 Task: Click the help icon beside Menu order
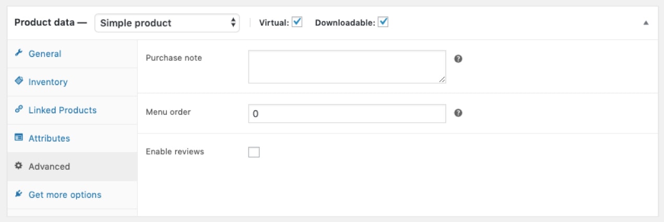(x=458, y=112)
